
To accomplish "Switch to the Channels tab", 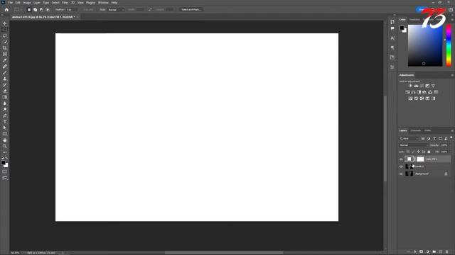I will (x=415, y=130).
